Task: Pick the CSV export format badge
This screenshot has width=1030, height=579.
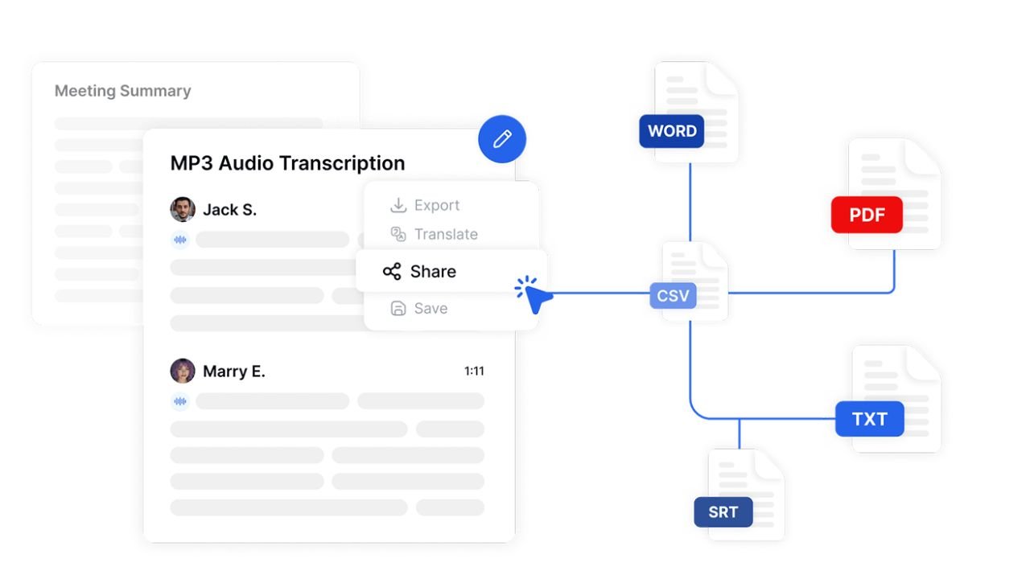Action: [673, 296]
